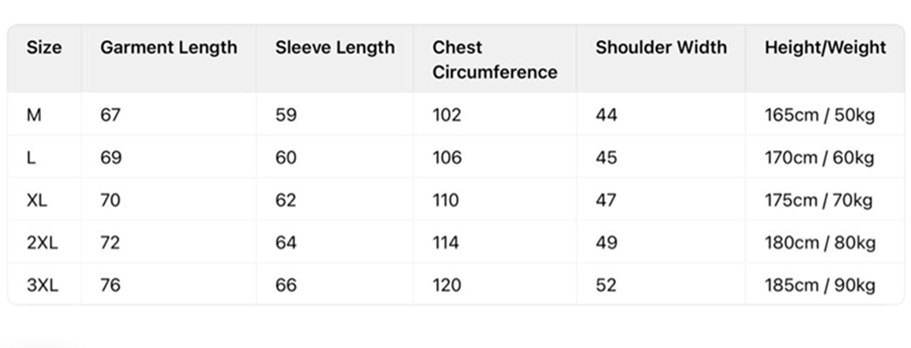Select the Garment Length column header

click(x=169, y=48)
